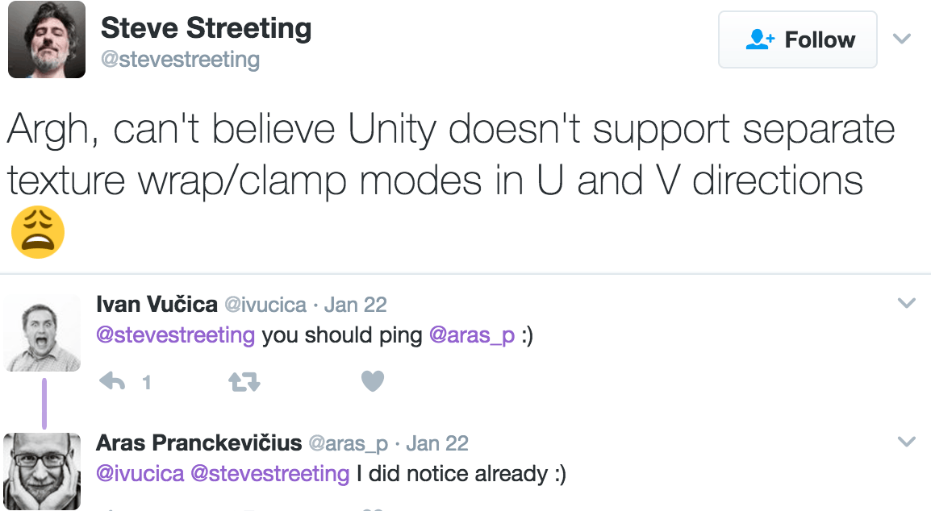931x511 pixels.
Task: Follow Steve Streeting
Action: tap(797, 39)
